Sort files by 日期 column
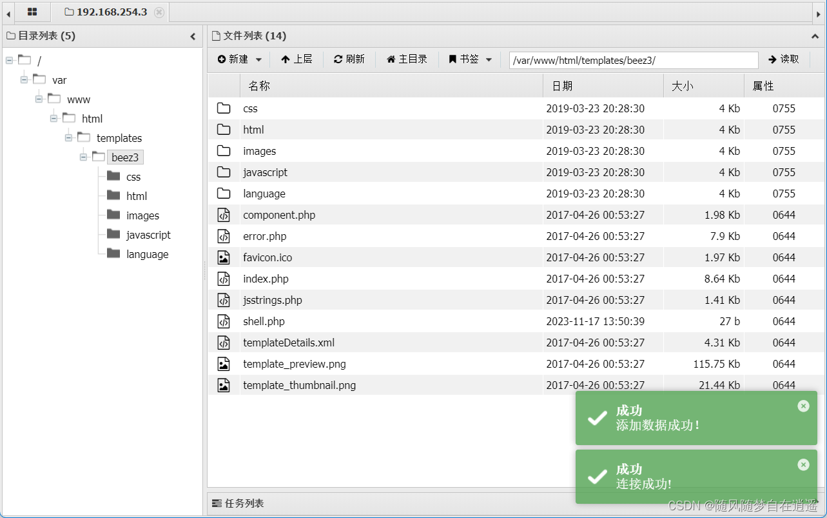This screenshot has width=827, height=518. [x=603, y=86]
